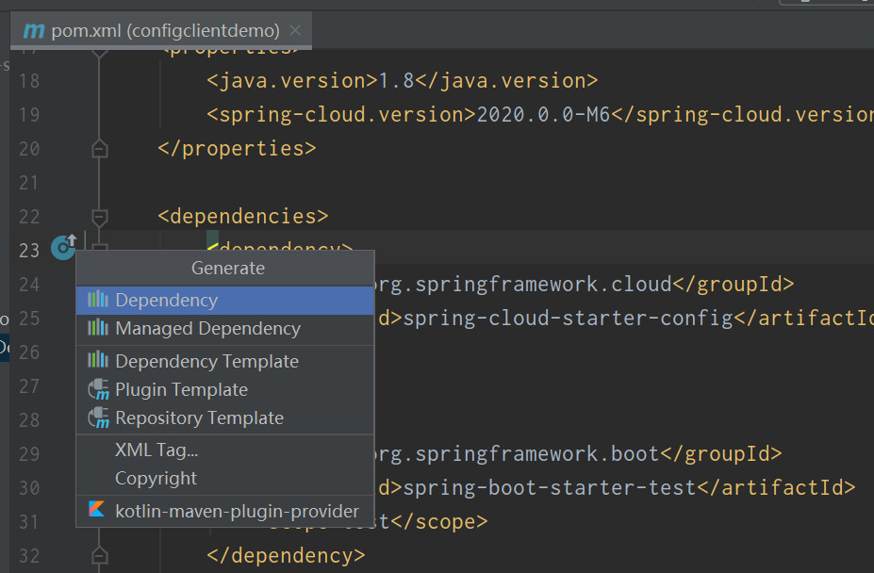Choose Managed Dependency option
874x573 pixels.
click(x=224, y=328)
